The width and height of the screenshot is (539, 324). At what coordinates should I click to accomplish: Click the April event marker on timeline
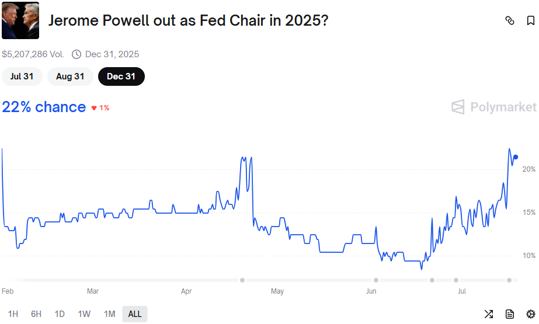(x=242, y=280)
